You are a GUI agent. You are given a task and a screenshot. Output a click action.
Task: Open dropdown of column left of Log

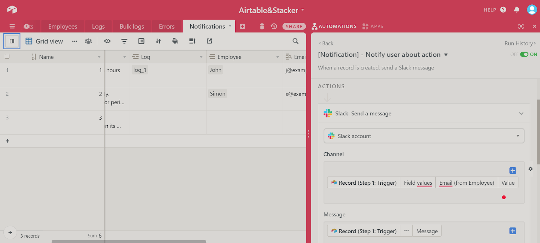tap(125, 57)
